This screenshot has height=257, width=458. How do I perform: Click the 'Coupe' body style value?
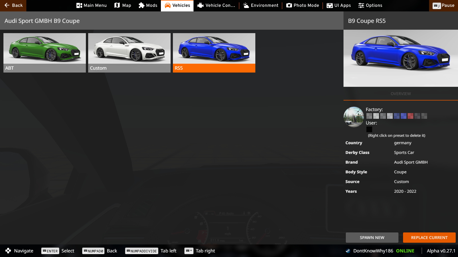400,172
